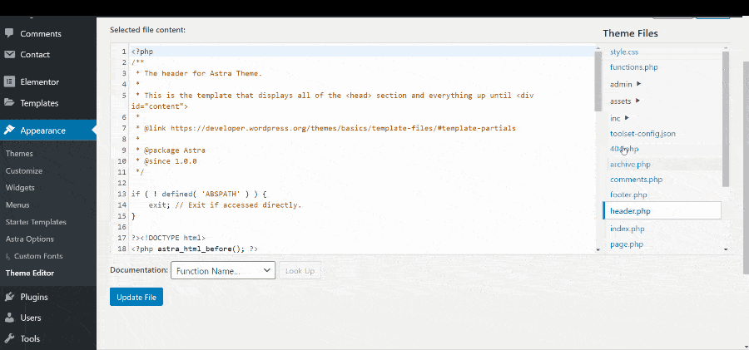Open Custom Fonts submenu
The height and width of the screenshot is (350, 749).
38,256
